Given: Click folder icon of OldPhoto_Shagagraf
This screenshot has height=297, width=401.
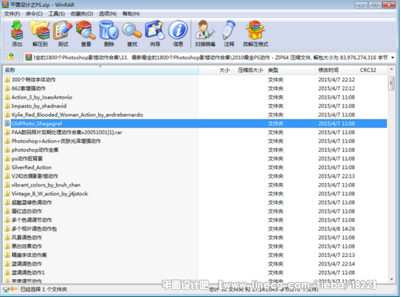Looking at the screenshot, I should tap(7, 123).
